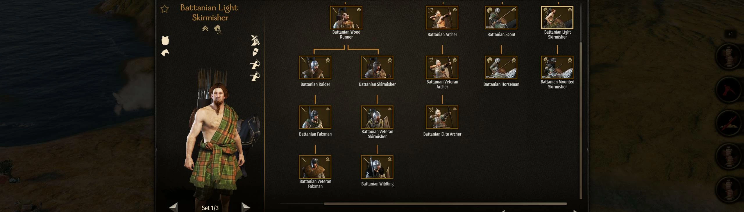Image resolution: width=744 pixels, height=212 pixels.
Task: Show the next equipment set arrow
Action: click(x=246, y=207)
